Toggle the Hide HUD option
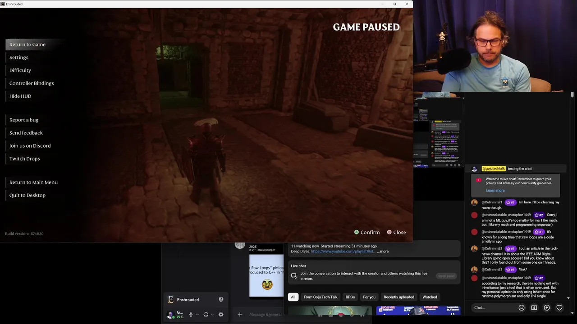The image size is (577, 324). 20,96
